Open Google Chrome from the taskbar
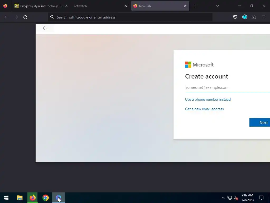Image resolution: width=270 pixels, height=203 pixels. [45, 198]
